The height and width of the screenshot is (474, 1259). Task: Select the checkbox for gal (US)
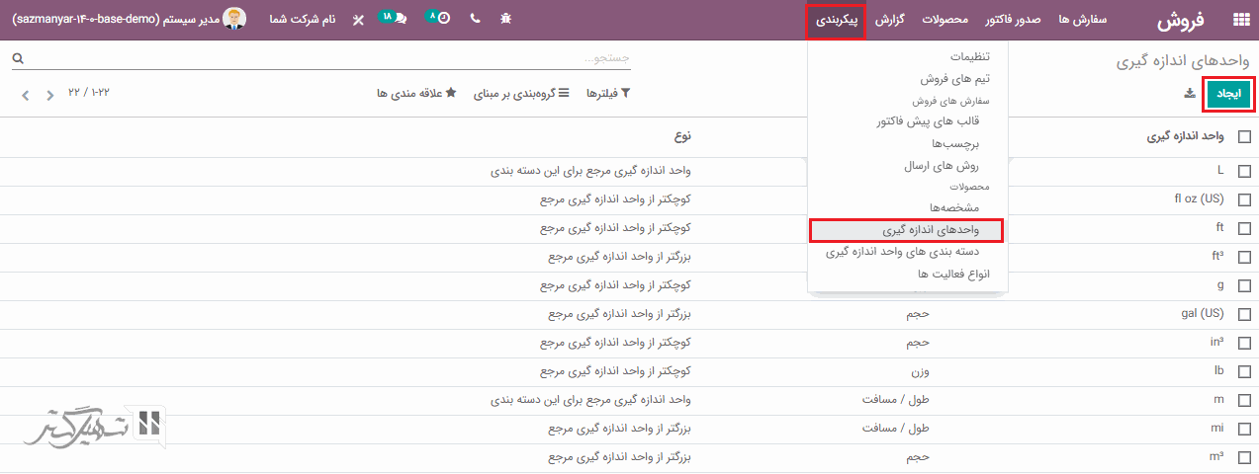pos(1243,314)
